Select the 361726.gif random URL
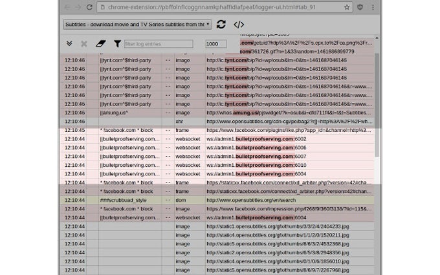The width and height of the screenshot is (440, 275). [x=297, y=52]
